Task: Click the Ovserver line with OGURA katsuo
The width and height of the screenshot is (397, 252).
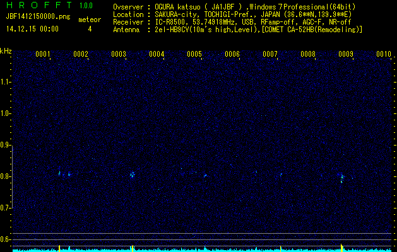Action: point(234,7)
